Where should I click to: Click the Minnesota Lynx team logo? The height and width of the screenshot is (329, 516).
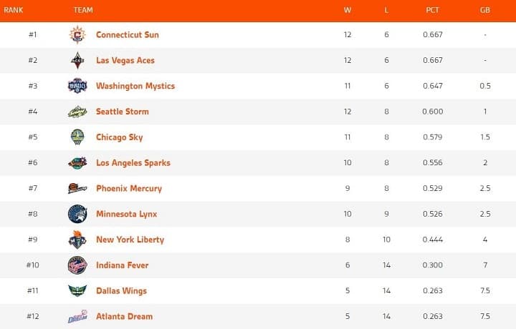tap(77, 214)
